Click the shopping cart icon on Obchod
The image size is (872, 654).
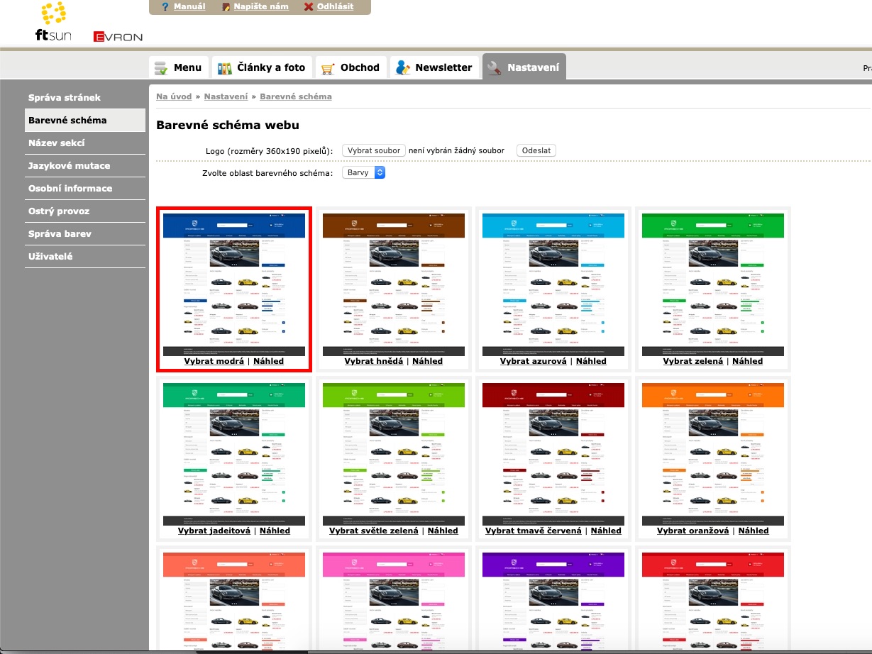tap(327, 69)
